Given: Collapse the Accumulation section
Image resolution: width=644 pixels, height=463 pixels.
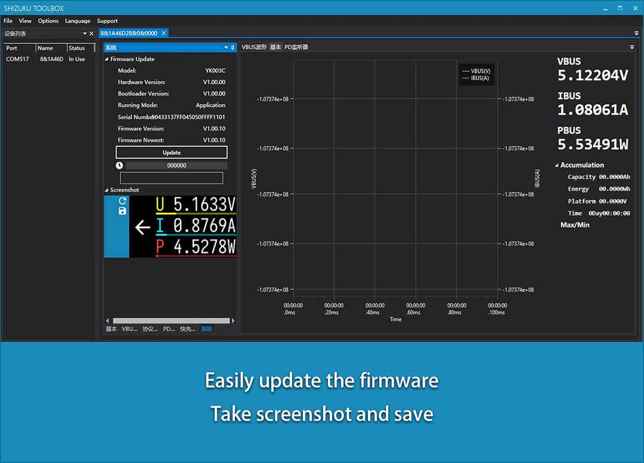Looking at the screenshot, I should (556, 165).
